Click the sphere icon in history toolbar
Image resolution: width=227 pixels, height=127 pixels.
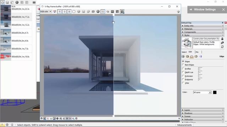[x=17, y=2]
